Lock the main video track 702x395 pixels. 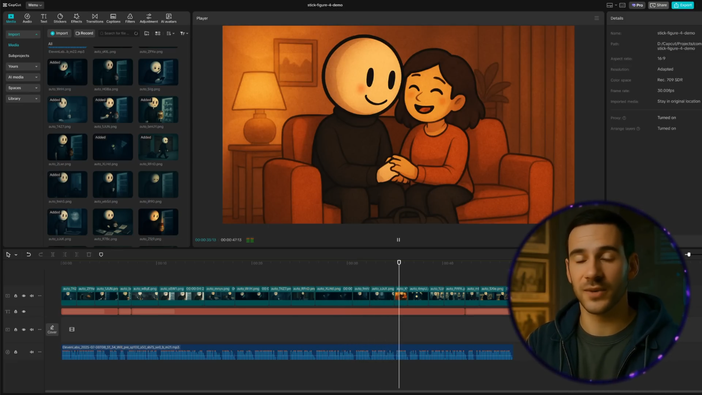15,296
